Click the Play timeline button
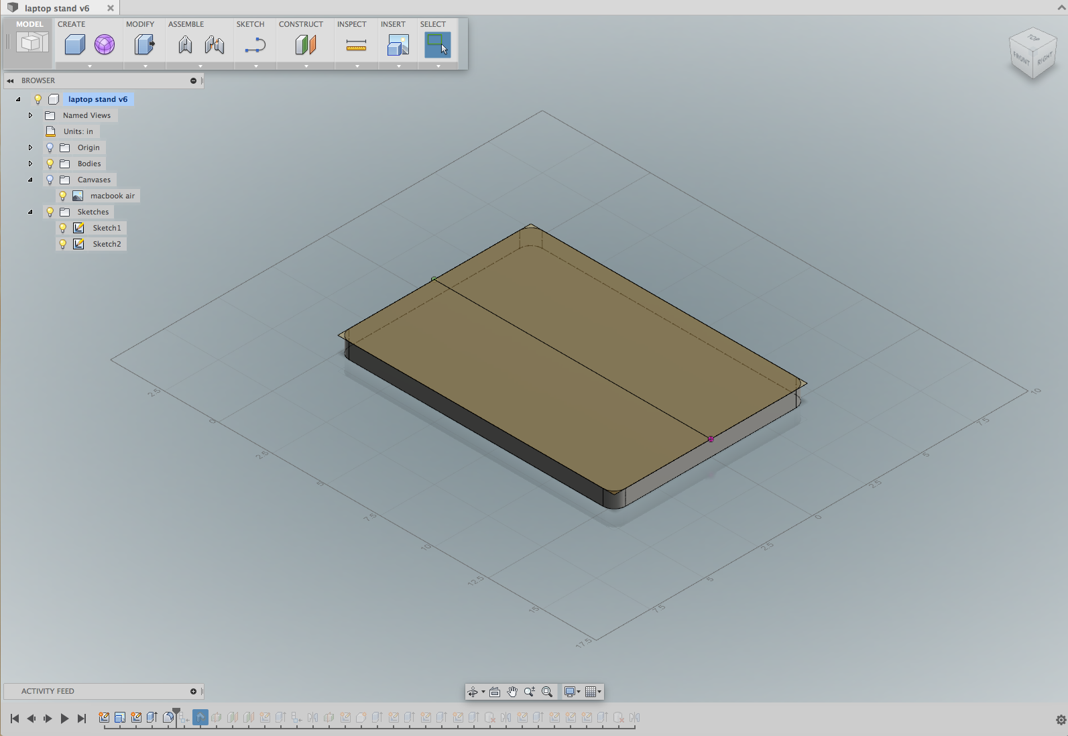1068x736 pixels. pyautogui.click(x=64, y=719)
